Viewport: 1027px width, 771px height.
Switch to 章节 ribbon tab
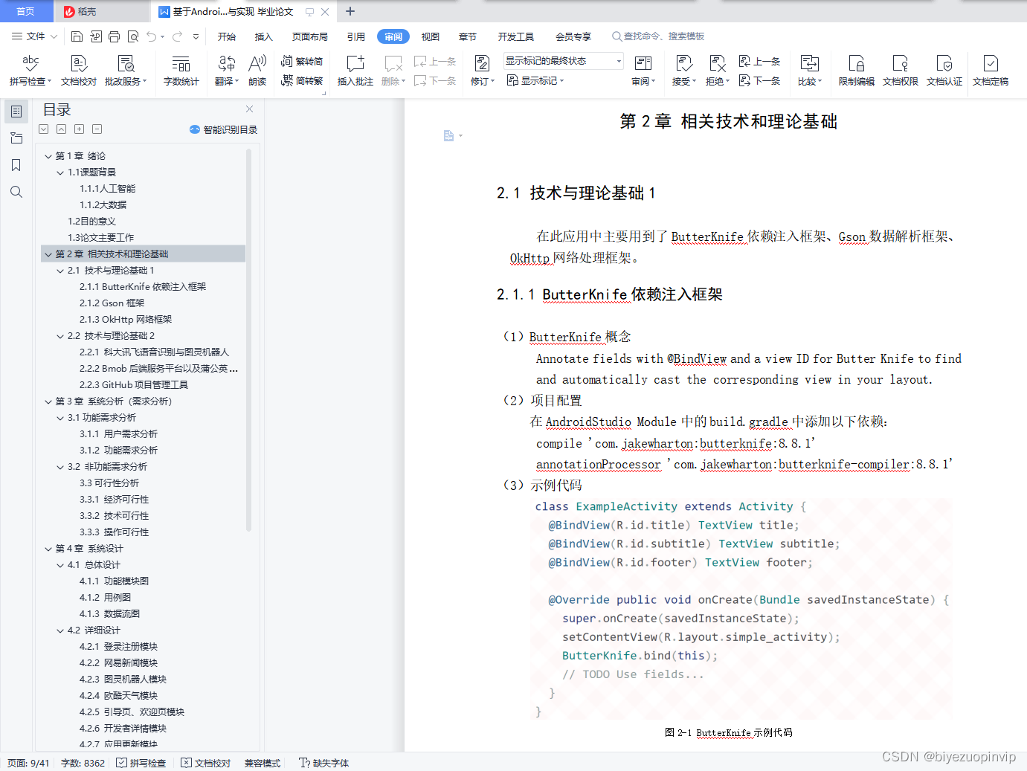pos(468,36)
